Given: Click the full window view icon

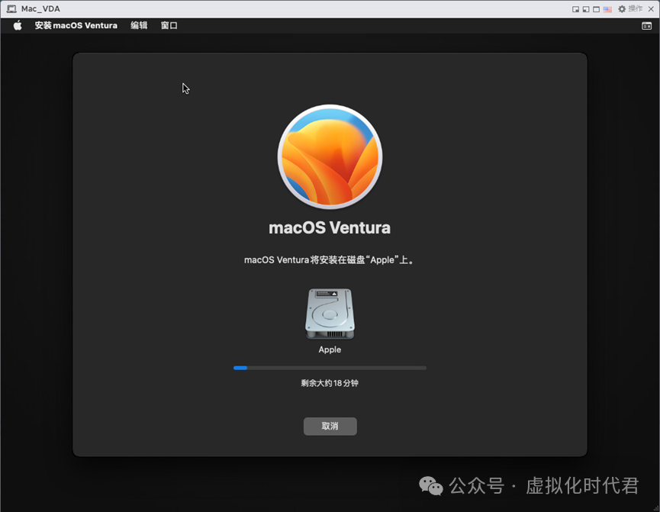Looking at the screenshot, I should point(597,9).
